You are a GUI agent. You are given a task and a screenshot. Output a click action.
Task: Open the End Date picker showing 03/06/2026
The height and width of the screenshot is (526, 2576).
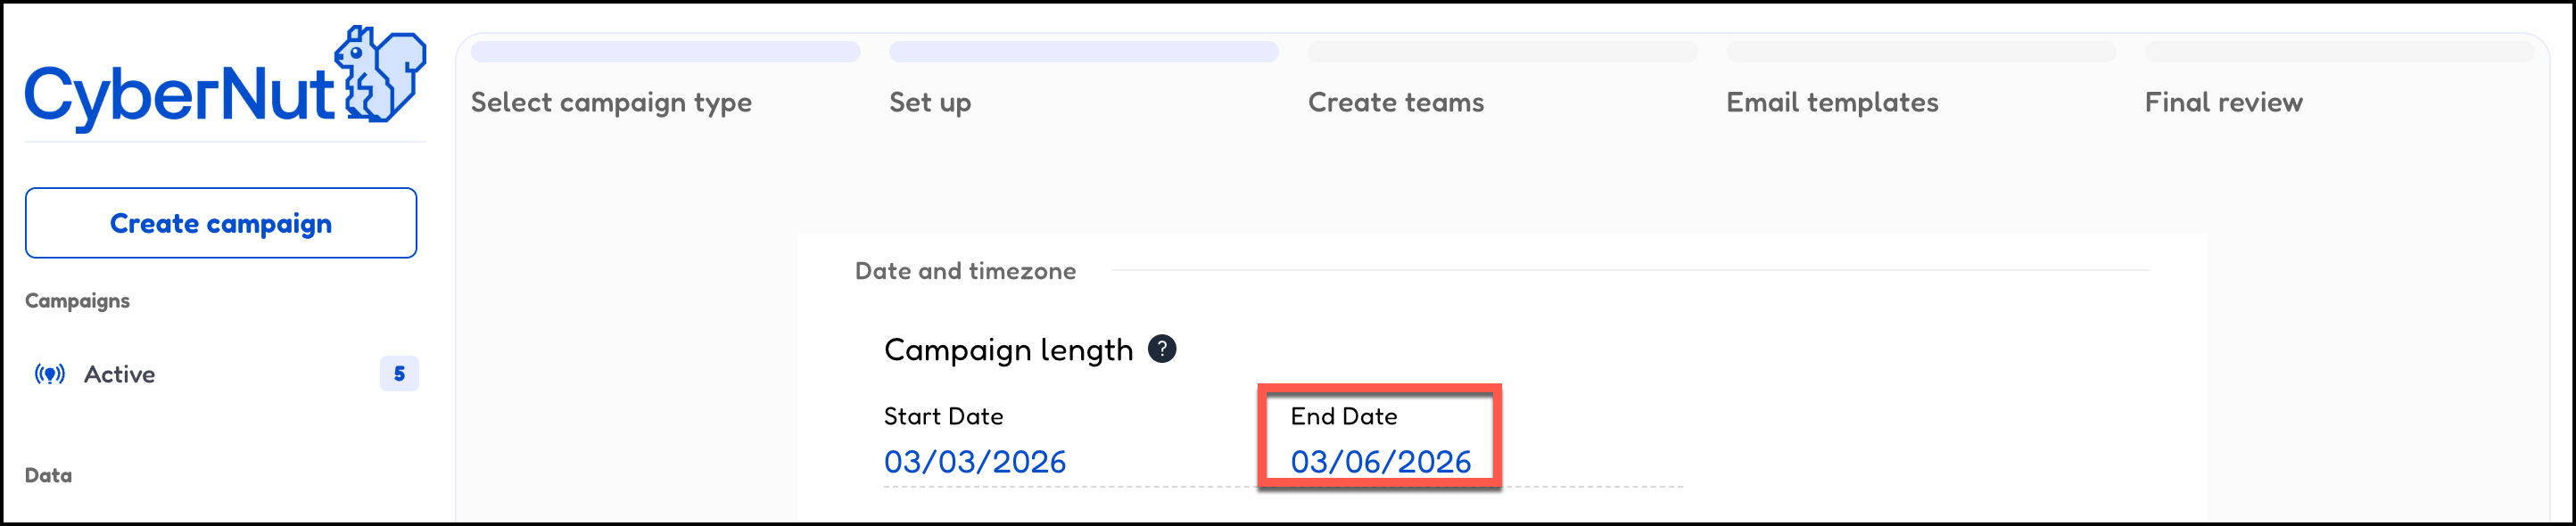point(1380,462)
